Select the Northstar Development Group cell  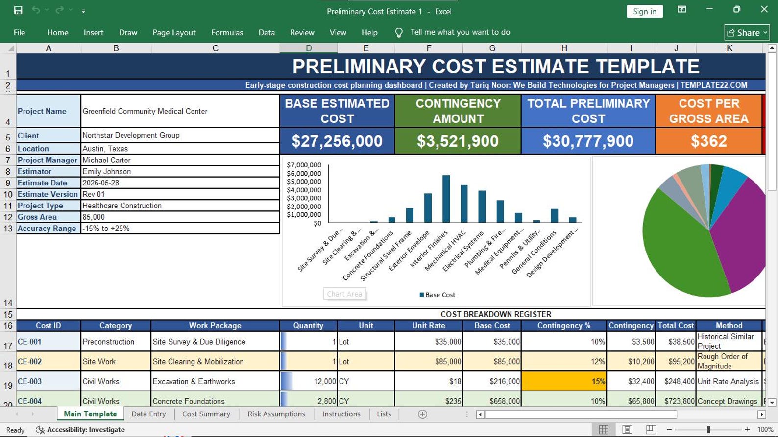point(180,135)
